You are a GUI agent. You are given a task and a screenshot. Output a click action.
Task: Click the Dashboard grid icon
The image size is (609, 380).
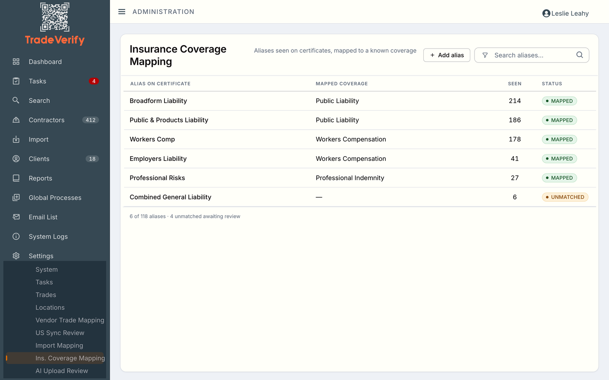click(16, 62)
